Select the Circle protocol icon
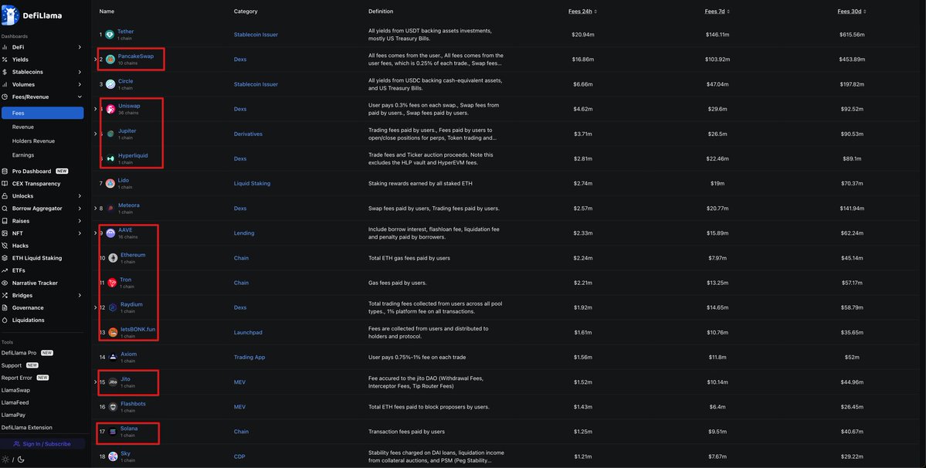Image resolution: width=926 pixels, height=468 pixels. (110, 84)
